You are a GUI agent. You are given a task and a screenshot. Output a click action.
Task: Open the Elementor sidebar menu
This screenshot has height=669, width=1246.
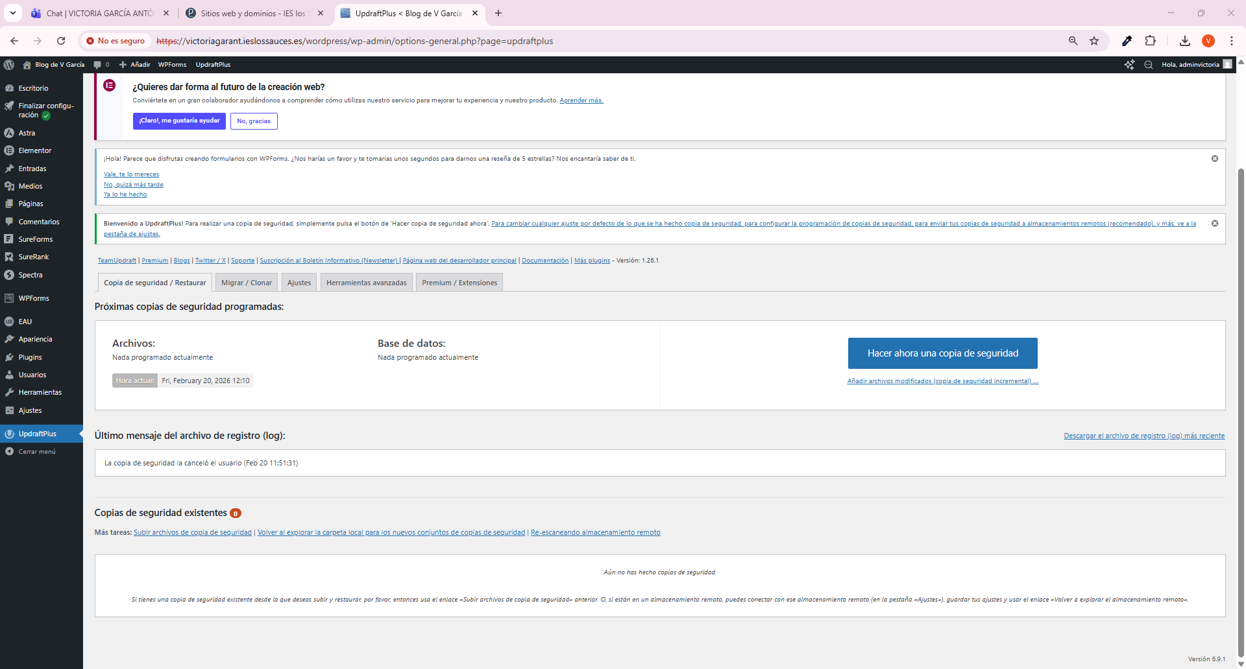pyautogui.click(x=35, y=150)
